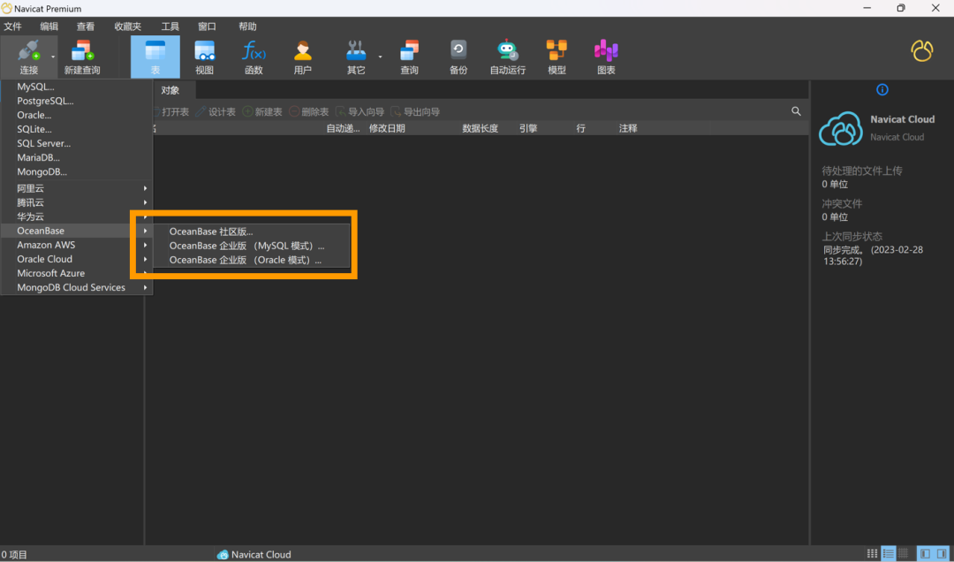Click the 设计表 button
The image size is (954, 562).
click(x=216, y=112)
